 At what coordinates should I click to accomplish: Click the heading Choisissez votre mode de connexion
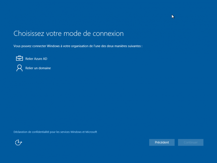pos(69,34)
